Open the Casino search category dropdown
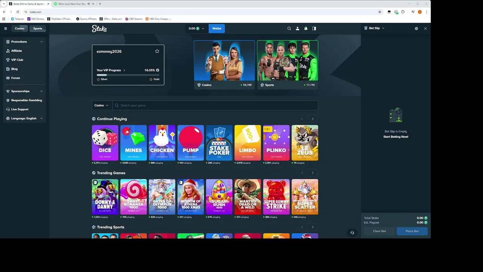The width and height of the screenshot is (483, 272). [x=102, y=105]
